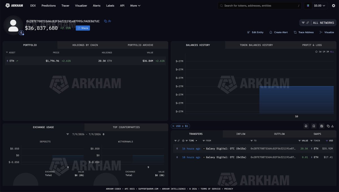This screenshot has width=339, height=192.
Task: Click the download icon above transfers table
Action: [333, 126]
